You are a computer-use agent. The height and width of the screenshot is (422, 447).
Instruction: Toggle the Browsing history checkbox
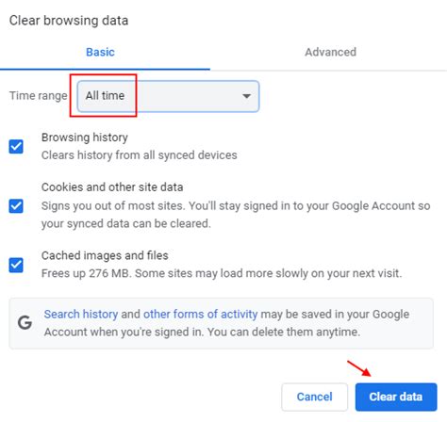(16, 146)
